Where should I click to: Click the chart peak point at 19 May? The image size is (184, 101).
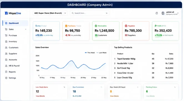72,61
